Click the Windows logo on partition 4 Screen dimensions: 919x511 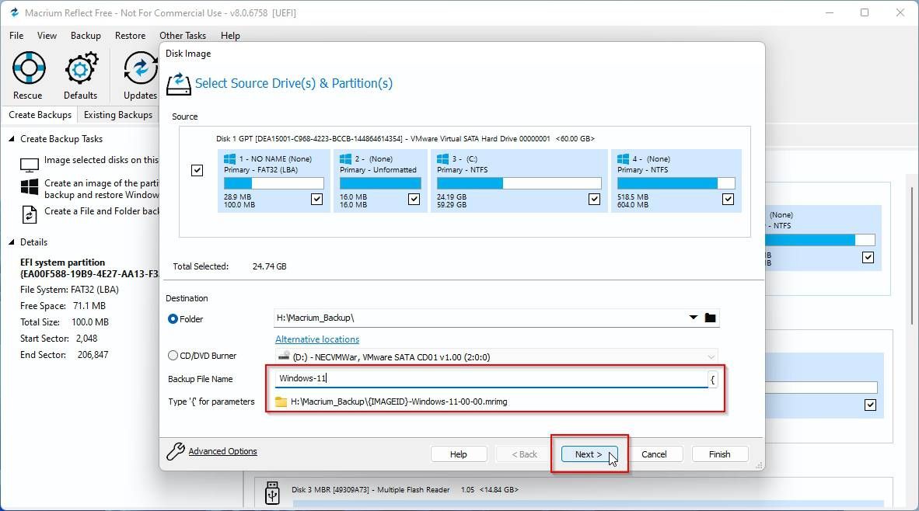pyautogui.click(x=623, y=158)
